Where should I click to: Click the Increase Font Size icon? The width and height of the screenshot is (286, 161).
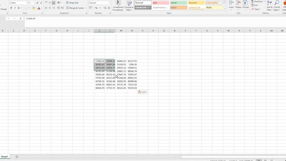pyautogui.click(x=38, y=3)
